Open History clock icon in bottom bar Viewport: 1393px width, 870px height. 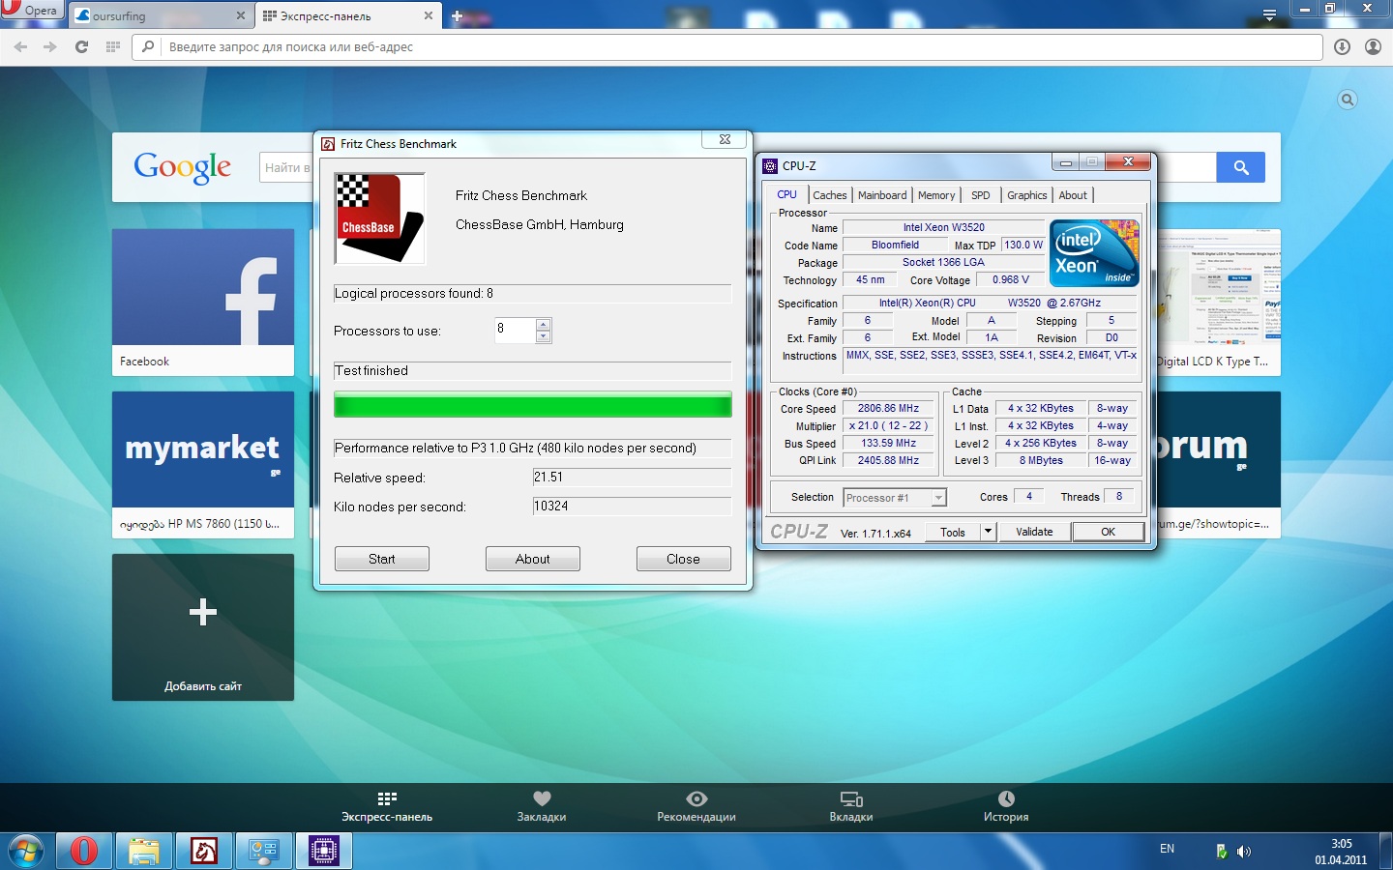1006,798
